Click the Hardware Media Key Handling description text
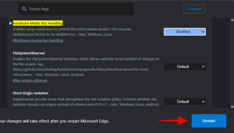The height and width of the screenshot is (133, 234). tap(72, 29)
